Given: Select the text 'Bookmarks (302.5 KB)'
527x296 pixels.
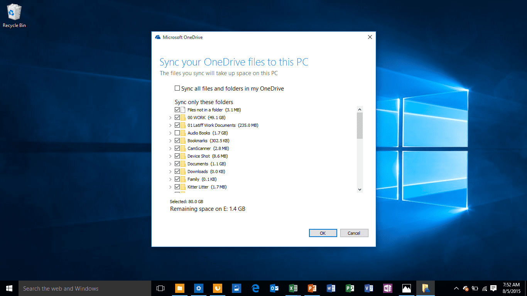Looking at the screenshot, I should click(x=208, y=141).
